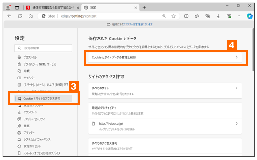The height and width of the screenshot is (160, 257).
Task: Select プライバシー、検索、サービス in sidebar
Action: [39, 64]
